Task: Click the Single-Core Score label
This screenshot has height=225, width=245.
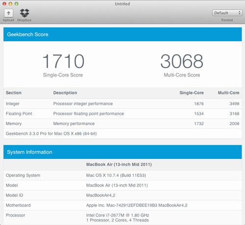Action: [x=63, y=75]
